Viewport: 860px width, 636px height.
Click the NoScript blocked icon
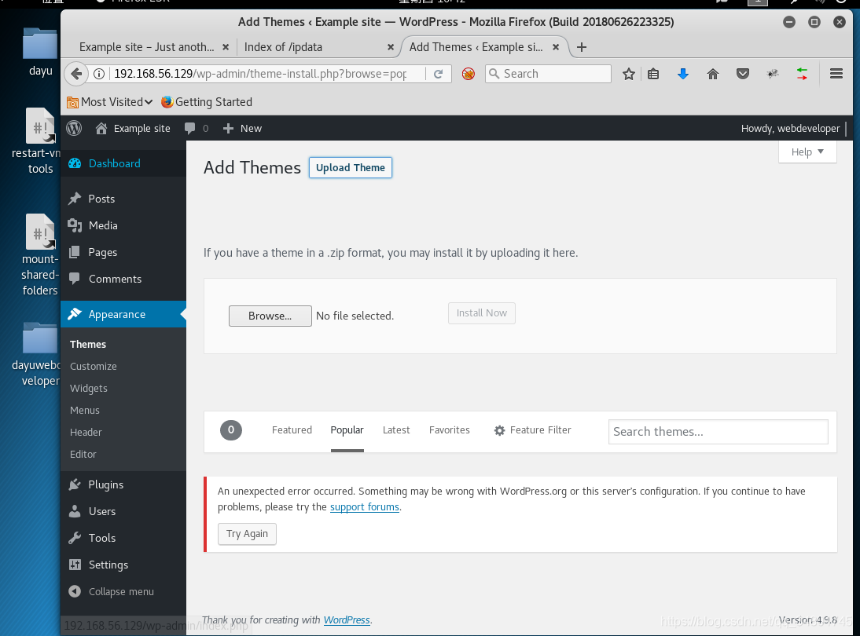(x=468, y=73)
